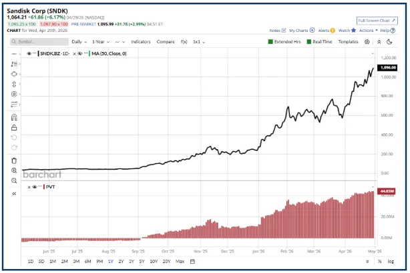Click the Symbol search input field
The image size is (410, 273).
pyautogui.click(x=39, y=42)
